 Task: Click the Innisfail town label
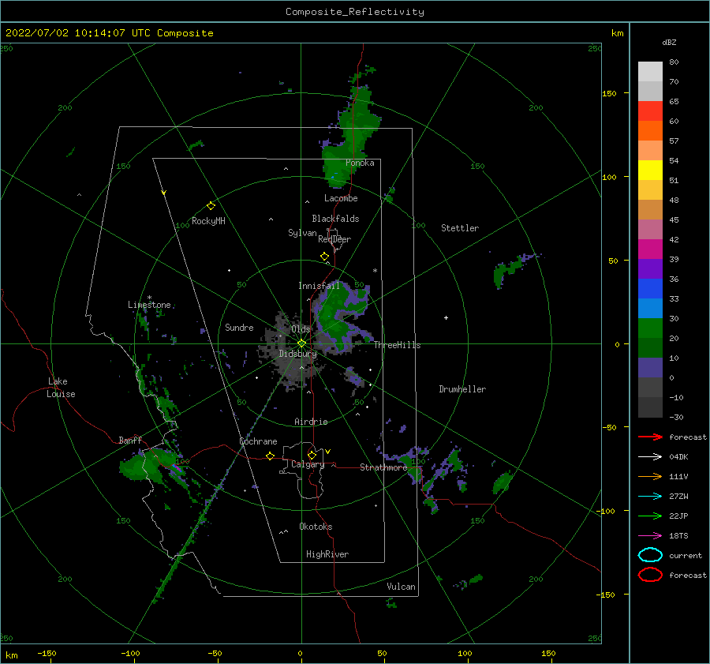click(319, 286)
